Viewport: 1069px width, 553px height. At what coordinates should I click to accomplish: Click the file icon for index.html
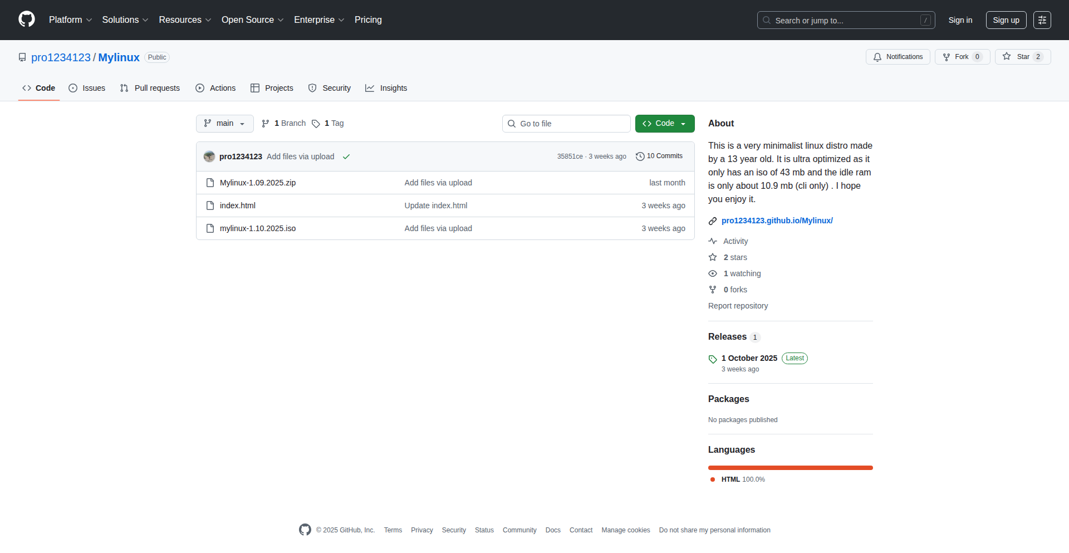(210, 205)
